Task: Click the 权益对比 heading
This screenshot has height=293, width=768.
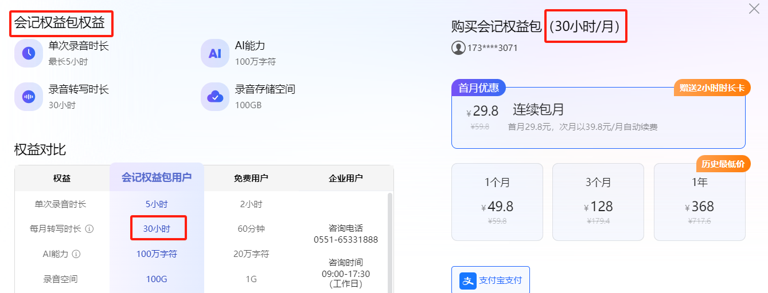Action: point(40,150)
